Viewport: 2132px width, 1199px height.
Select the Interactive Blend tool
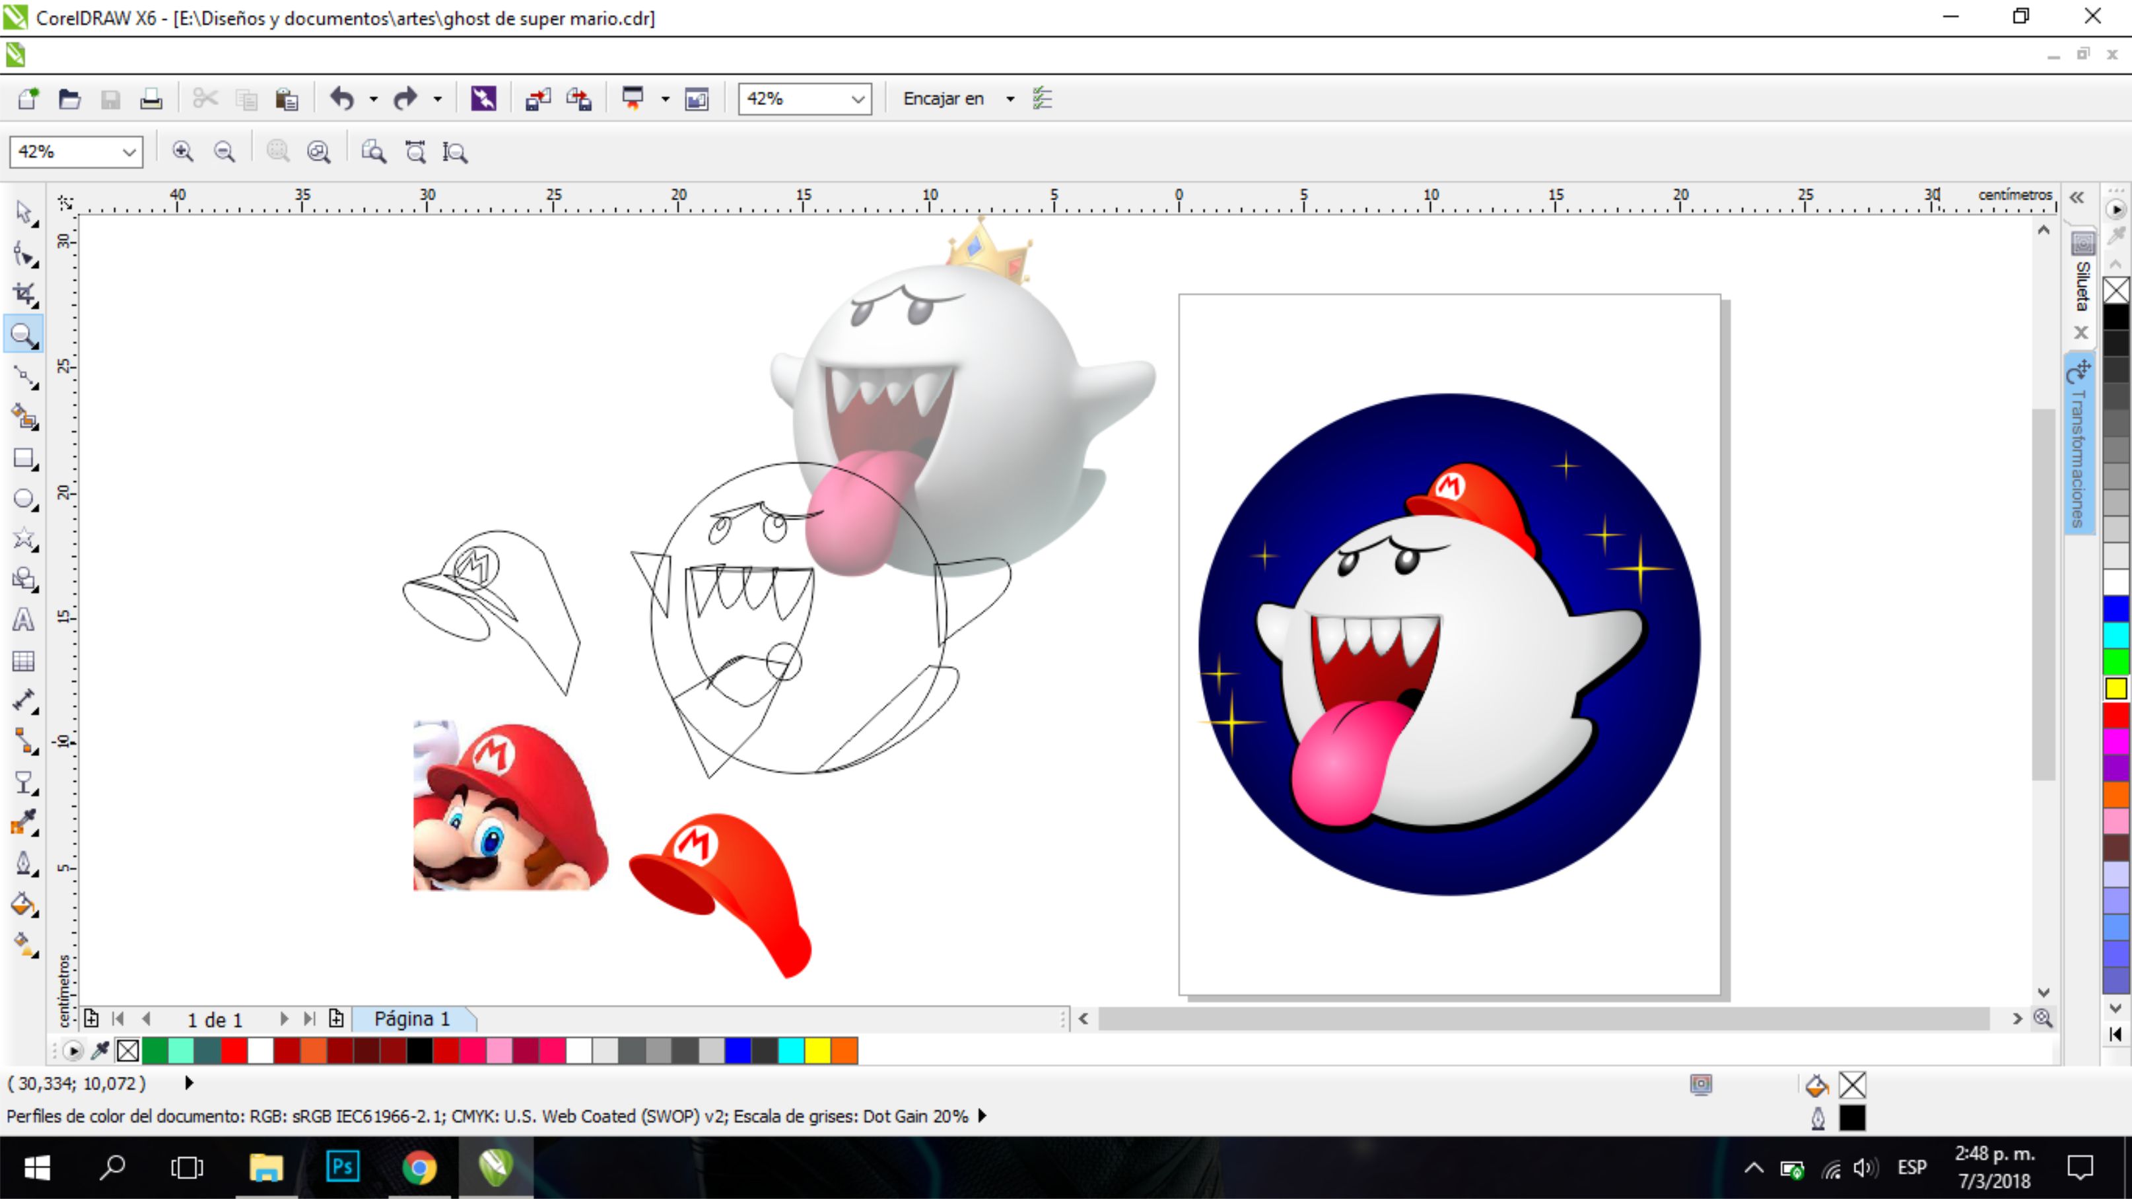pyautogui.click(x=24, y=783)
